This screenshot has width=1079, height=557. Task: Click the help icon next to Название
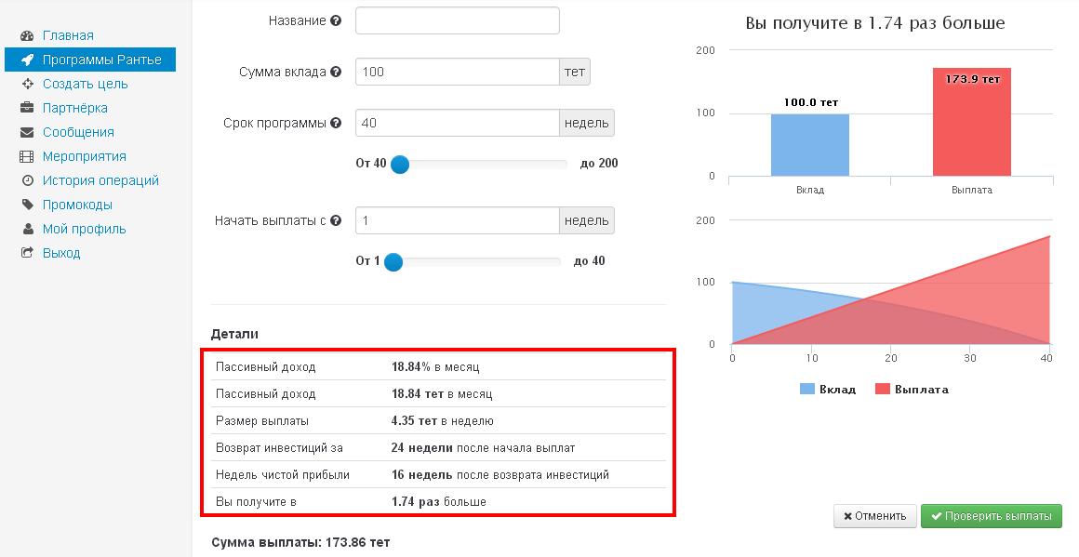[336, 20]
